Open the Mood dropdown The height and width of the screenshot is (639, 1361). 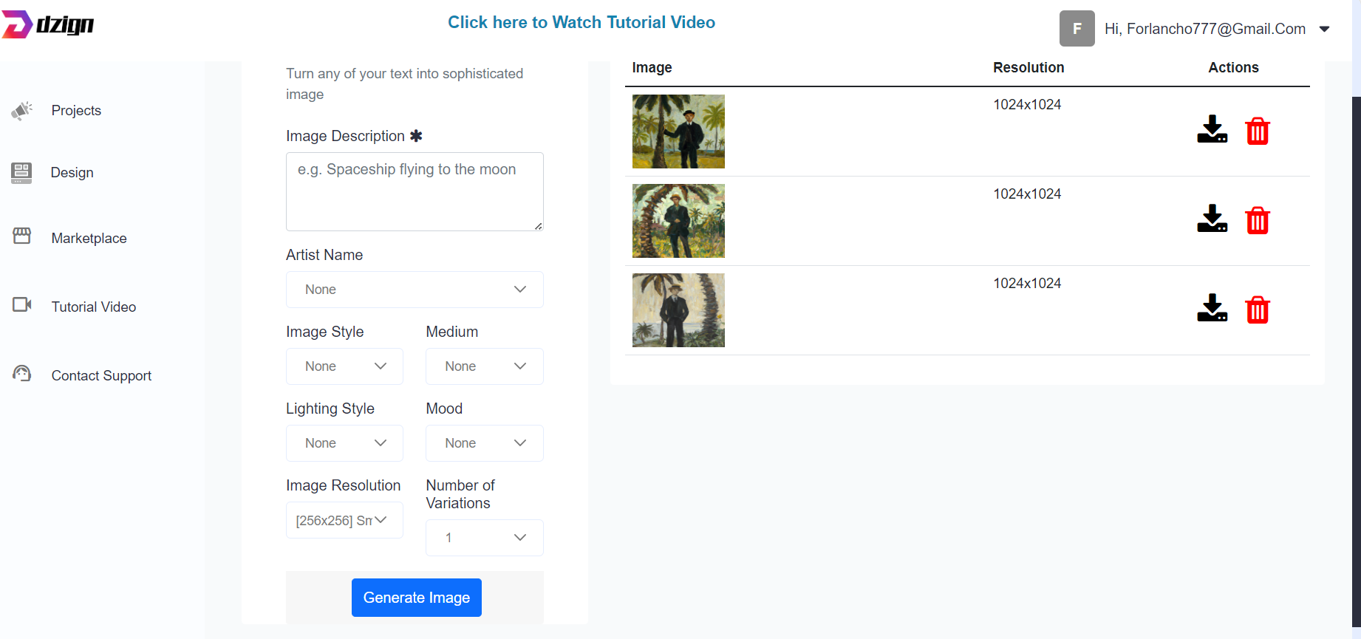click(x=485, y=443)
